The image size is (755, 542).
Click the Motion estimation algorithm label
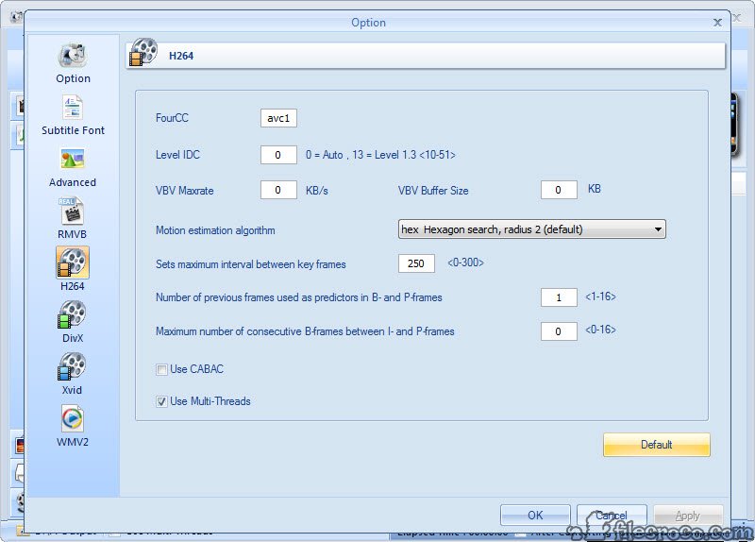coord(215,230)
